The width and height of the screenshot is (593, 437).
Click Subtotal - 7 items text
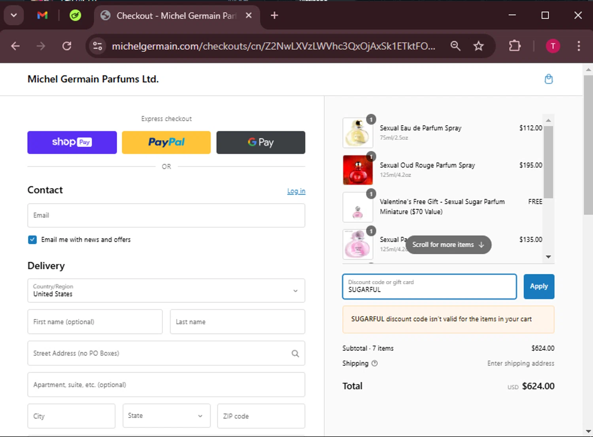tap(368, 348)
